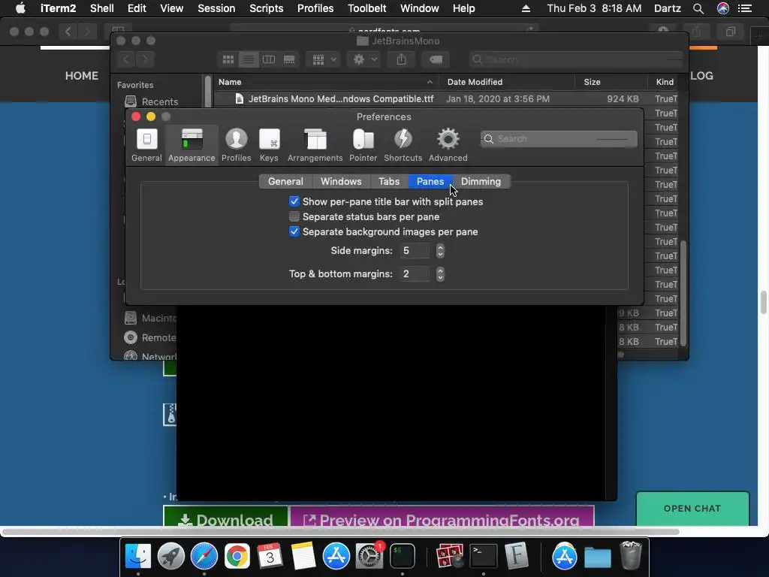The width and height of the screenshot is (769, 577).
Task: Switch to the Dimming appearance tab
Action: coord(481,182)
